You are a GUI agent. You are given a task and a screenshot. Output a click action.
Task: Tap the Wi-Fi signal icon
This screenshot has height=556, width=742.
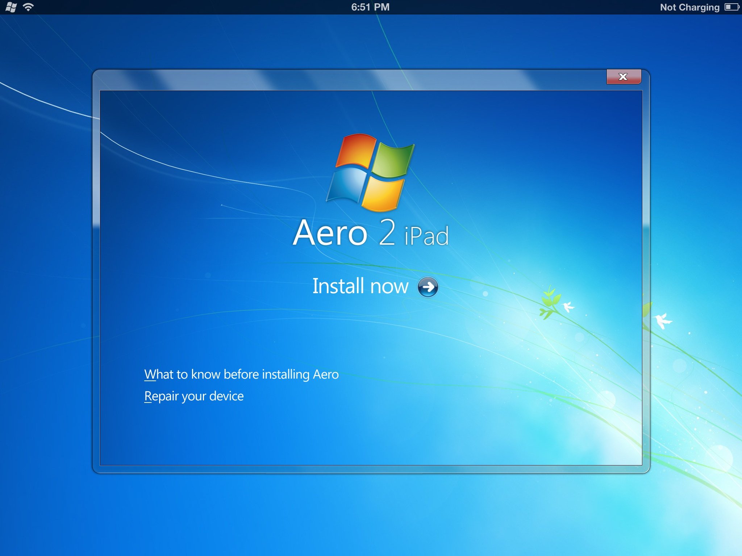28,7
